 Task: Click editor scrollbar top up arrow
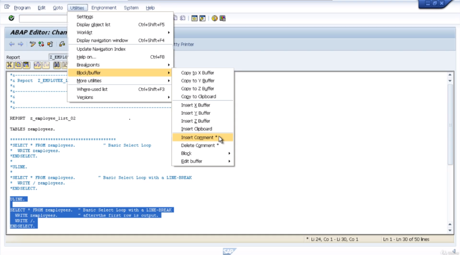click(x=450, y=75)
